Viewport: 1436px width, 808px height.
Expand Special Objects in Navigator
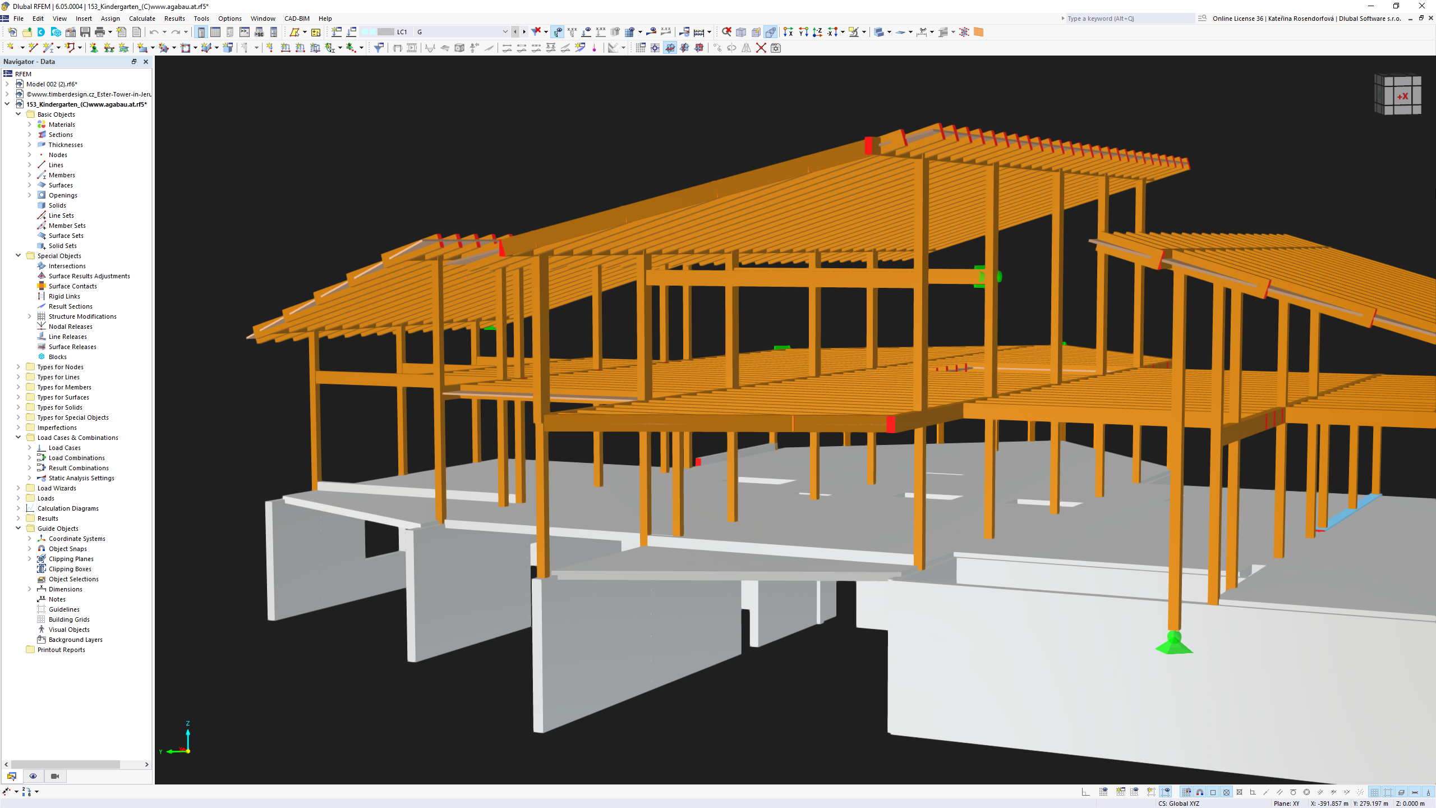click(18, 255)
